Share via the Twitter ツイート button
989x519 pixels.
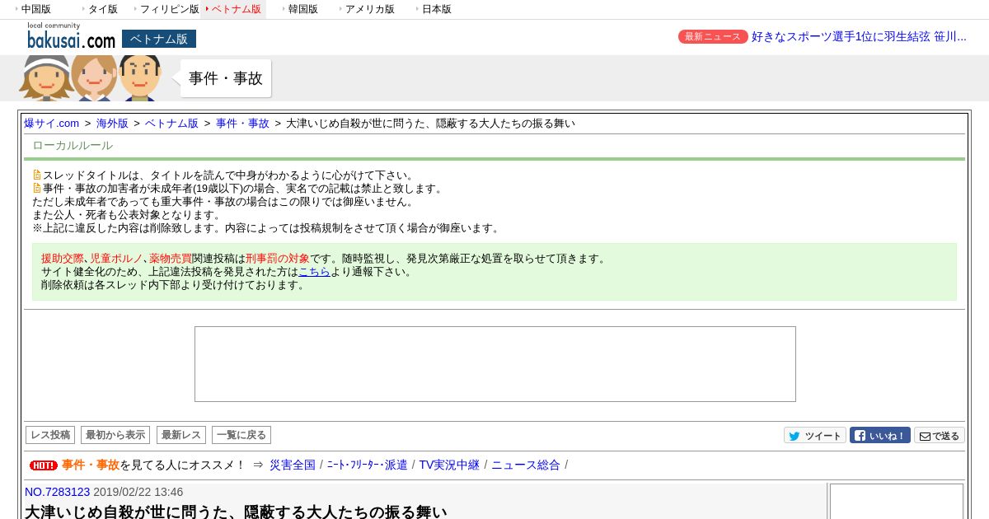[815, 436]
